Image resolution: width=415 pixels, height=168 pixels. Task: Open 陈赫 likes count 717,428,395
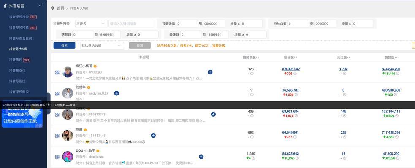pos(391,132)
